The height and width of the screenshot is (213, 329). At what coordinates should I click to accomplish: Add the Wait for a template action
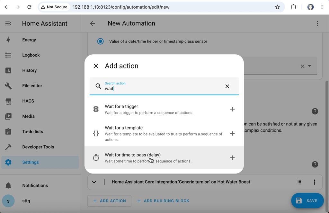click(x=232, y=133)
